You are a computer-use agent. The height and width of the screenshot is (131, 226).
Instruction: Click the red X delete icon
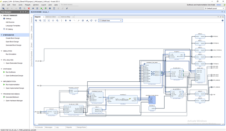[29, 8]
